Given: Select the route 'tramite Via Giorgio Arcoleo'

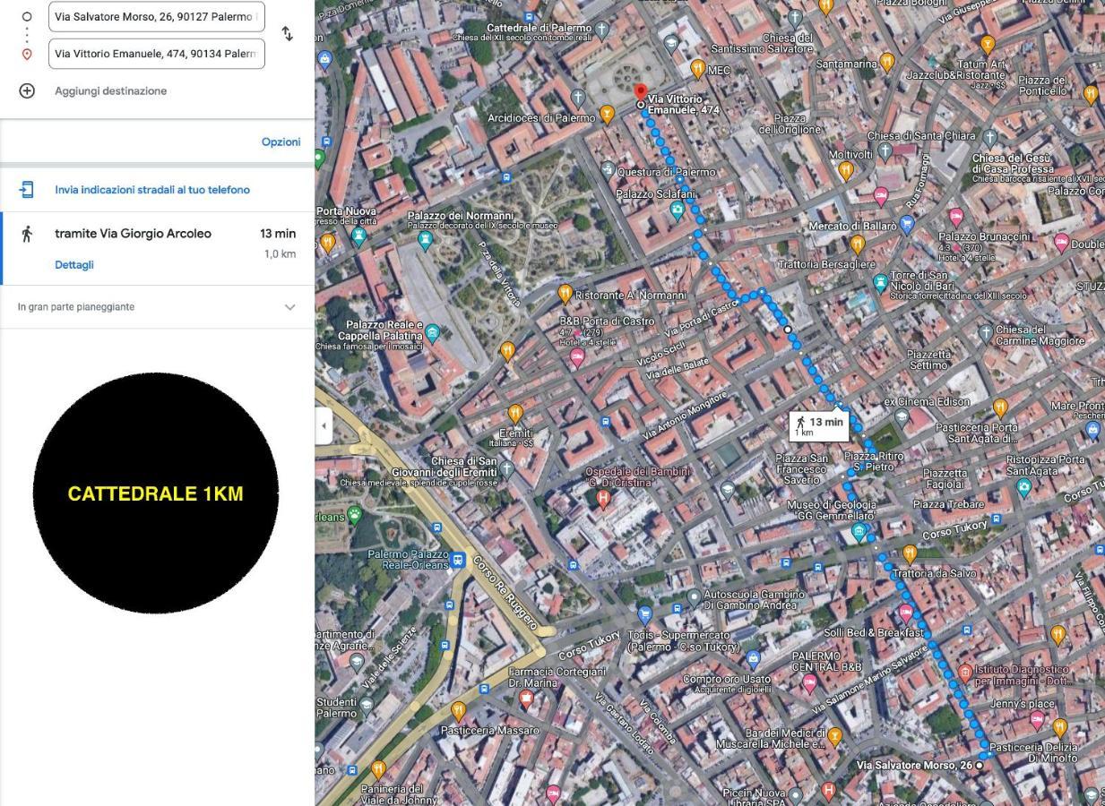Looking at the screenshot, I should tap(133, 233).
